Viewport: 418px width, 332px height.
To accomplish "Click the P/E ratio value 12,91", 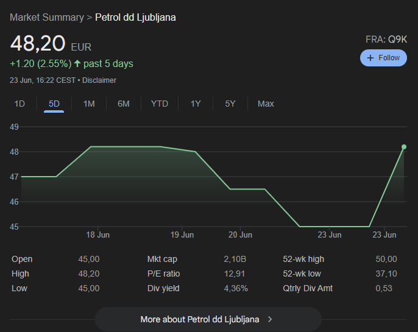I will [x=235, y=274].
